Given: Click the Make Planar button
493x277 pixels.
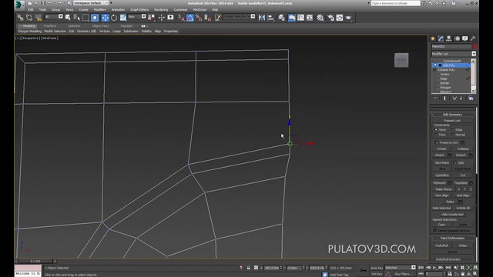Looking at the screenshot, I should click(444, 189).
